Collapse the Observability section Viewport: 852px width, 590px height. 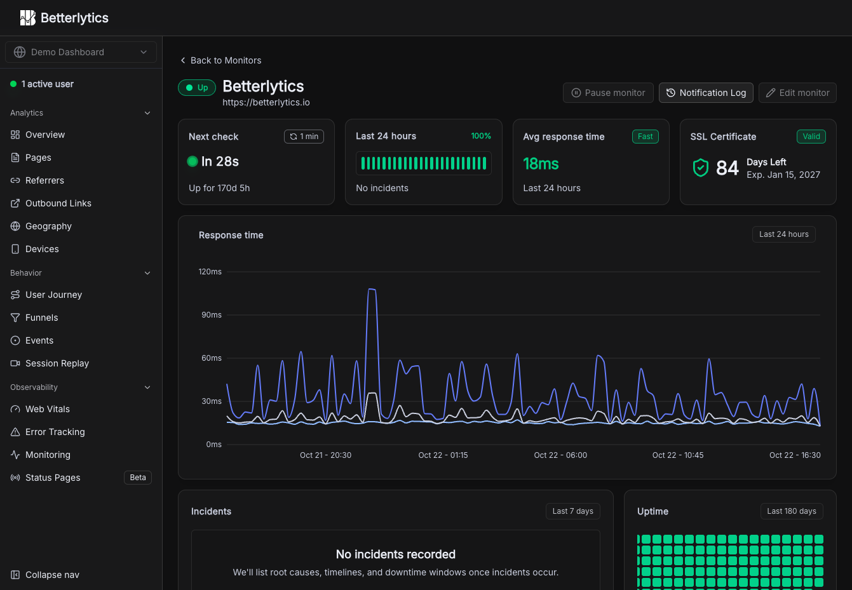click(x=147, y=387)
